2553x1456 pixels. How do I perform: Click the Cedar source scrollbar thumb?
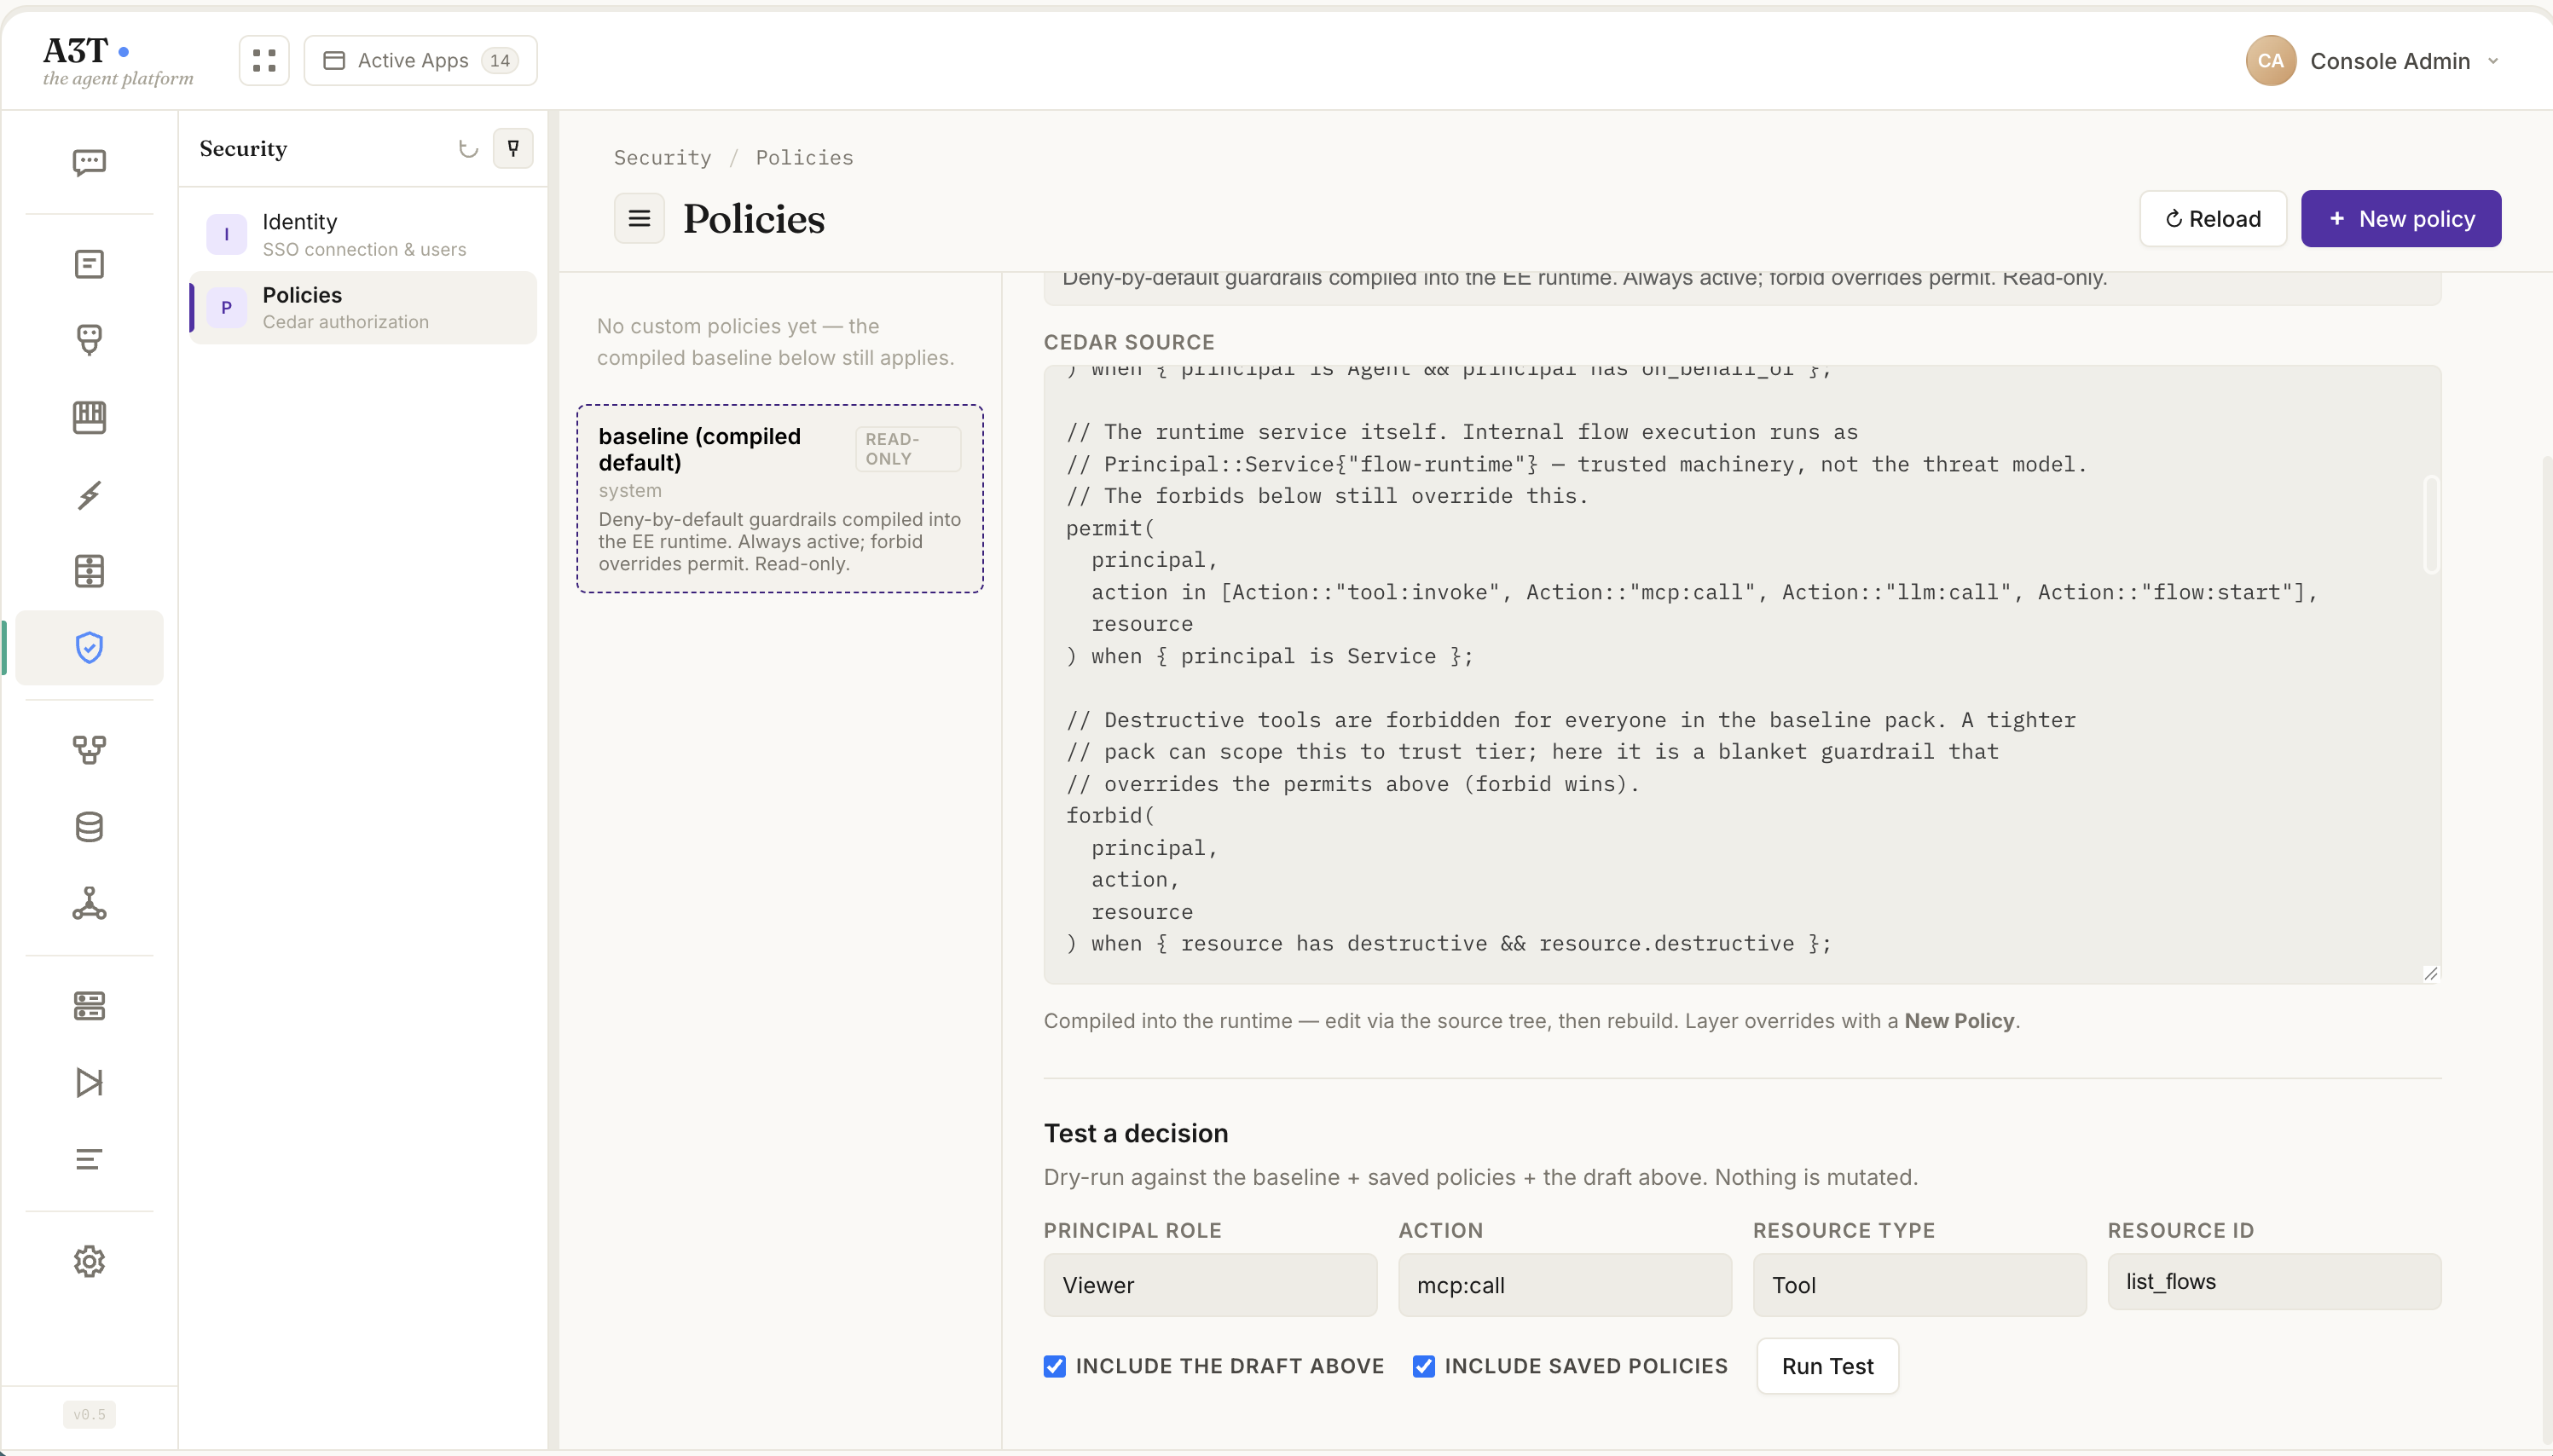pos(2430,524)
